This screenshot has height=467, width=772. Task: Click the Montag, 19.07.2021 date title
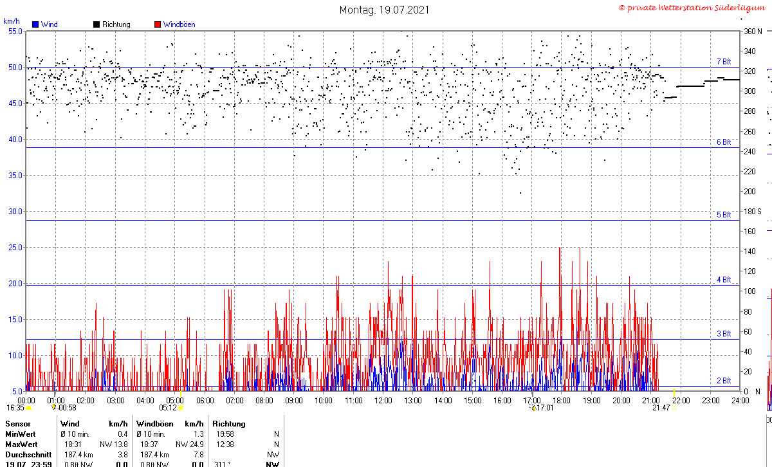pyautogui.click(x=384, y=10)
